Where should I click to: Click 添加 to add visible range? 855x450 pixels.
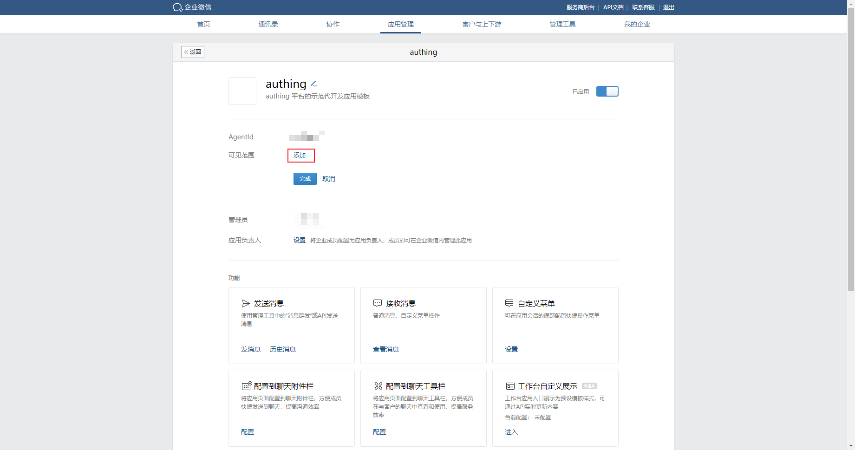click(x=300, y=156)
